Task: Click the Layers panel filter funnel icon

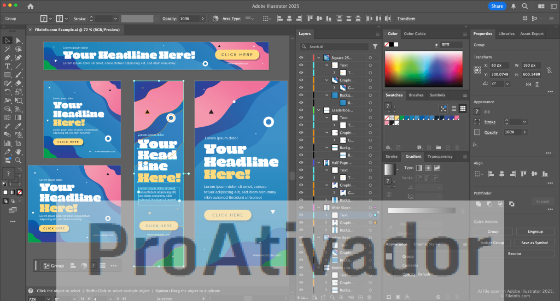Action: click(375, 46)
